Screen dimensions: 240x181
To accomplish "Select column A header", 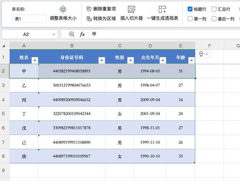I will pos(24,46).
